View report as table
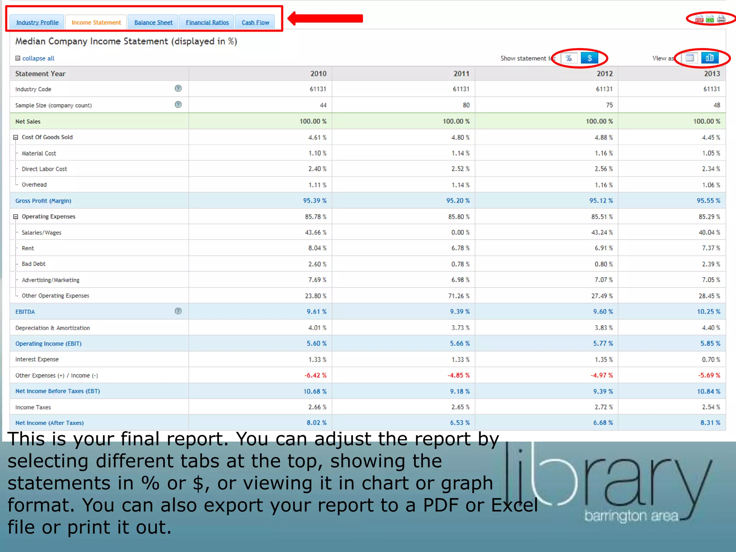Screen dimensions: 736x552 (690, 58)
